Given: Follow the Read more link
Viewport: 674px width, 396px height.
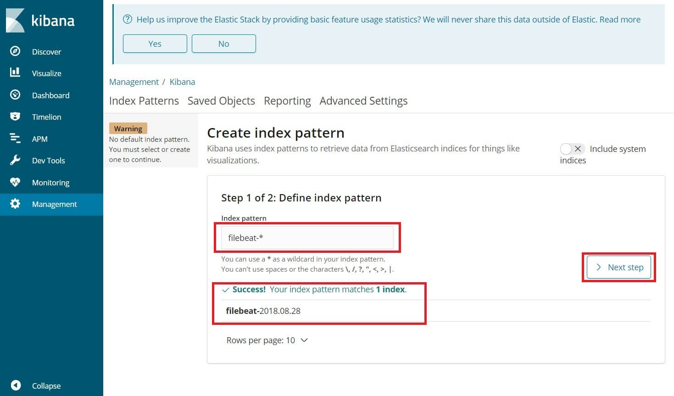Looking at the screenshot, I should pos(620,19).
